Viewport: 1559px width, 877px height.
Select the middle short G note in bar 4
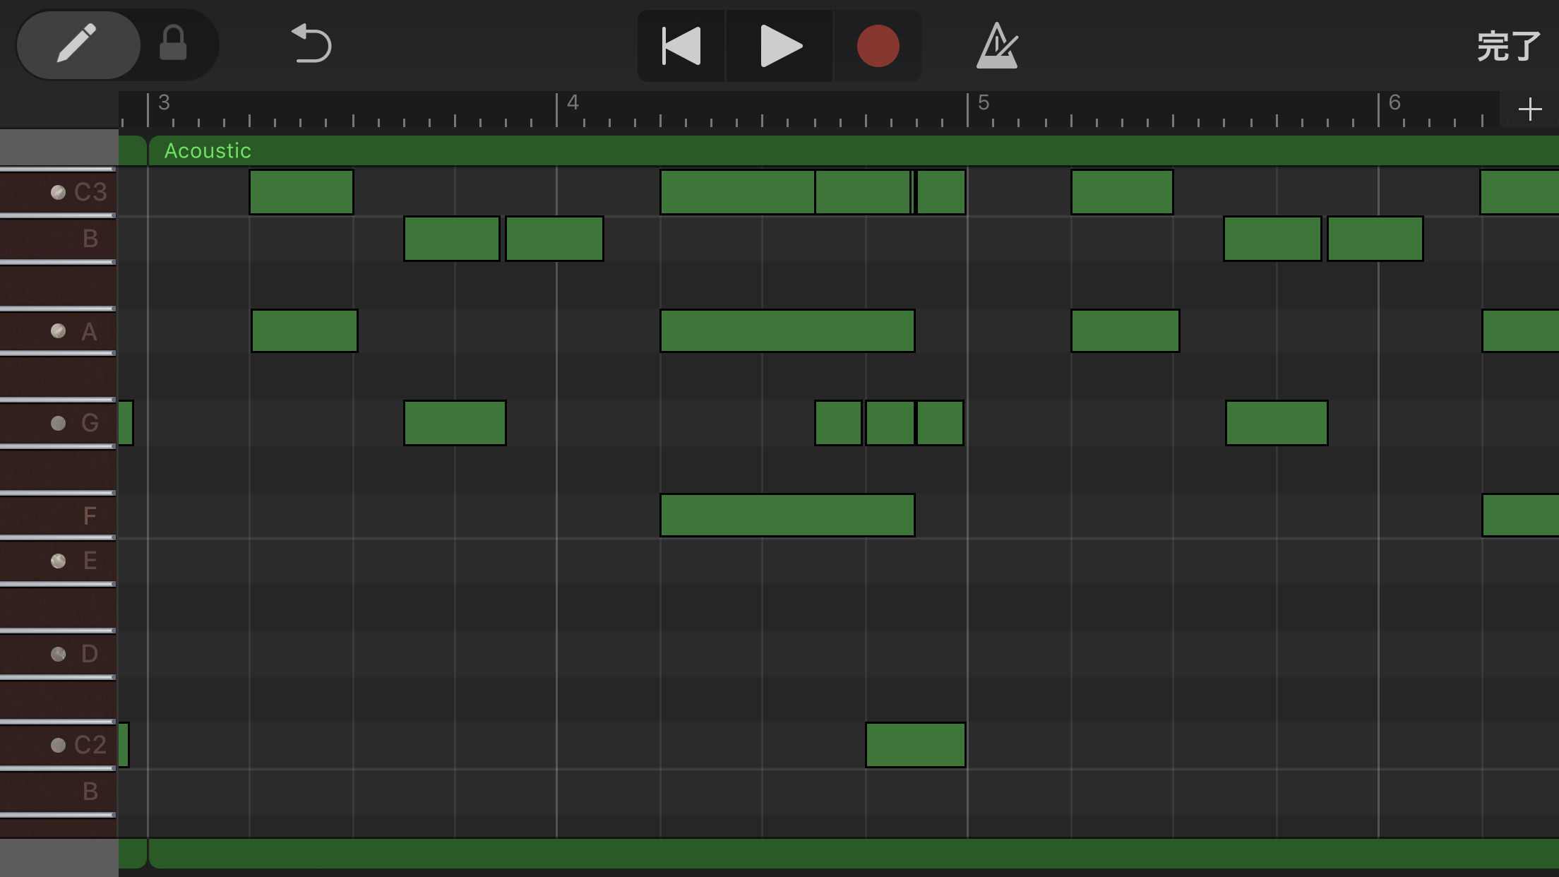pyautogui.click(x=890, y=423)
